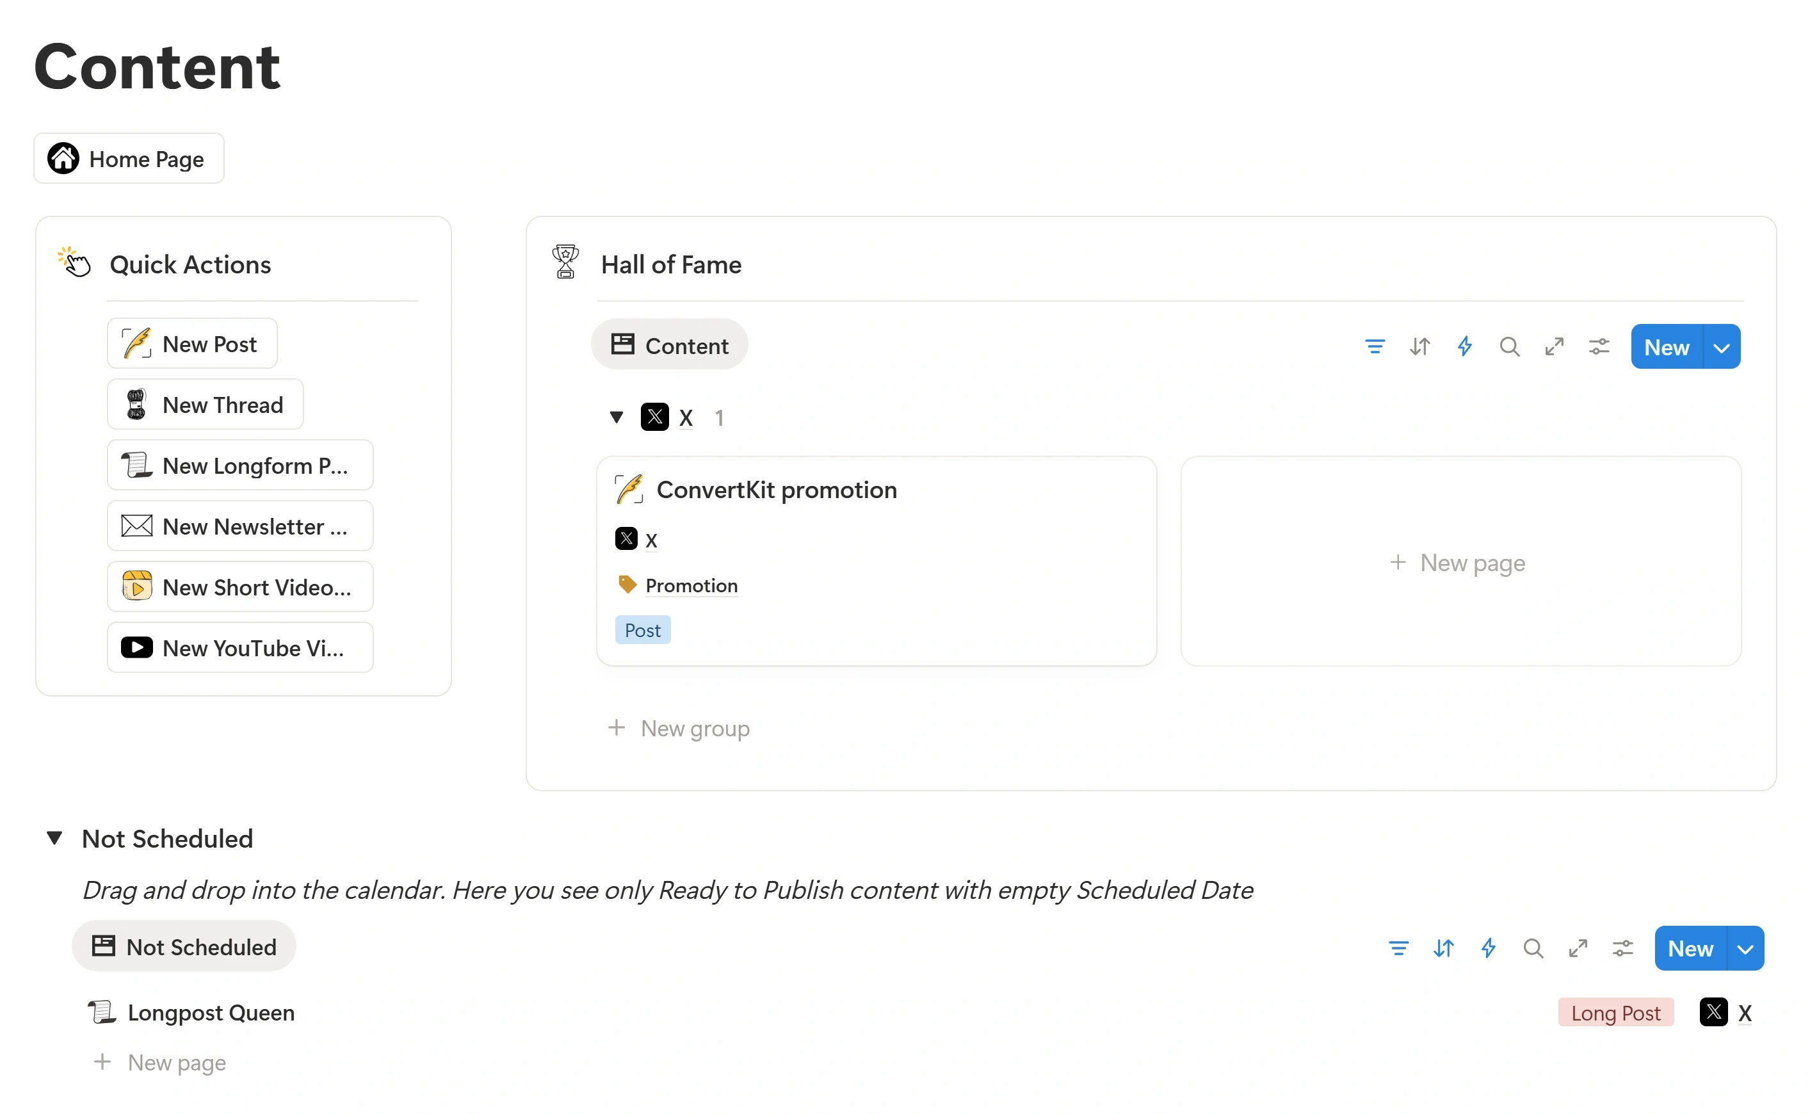1810x1114 pixels.
Task: Open New YouTube Video quick action
Action: tap(239, 648)
